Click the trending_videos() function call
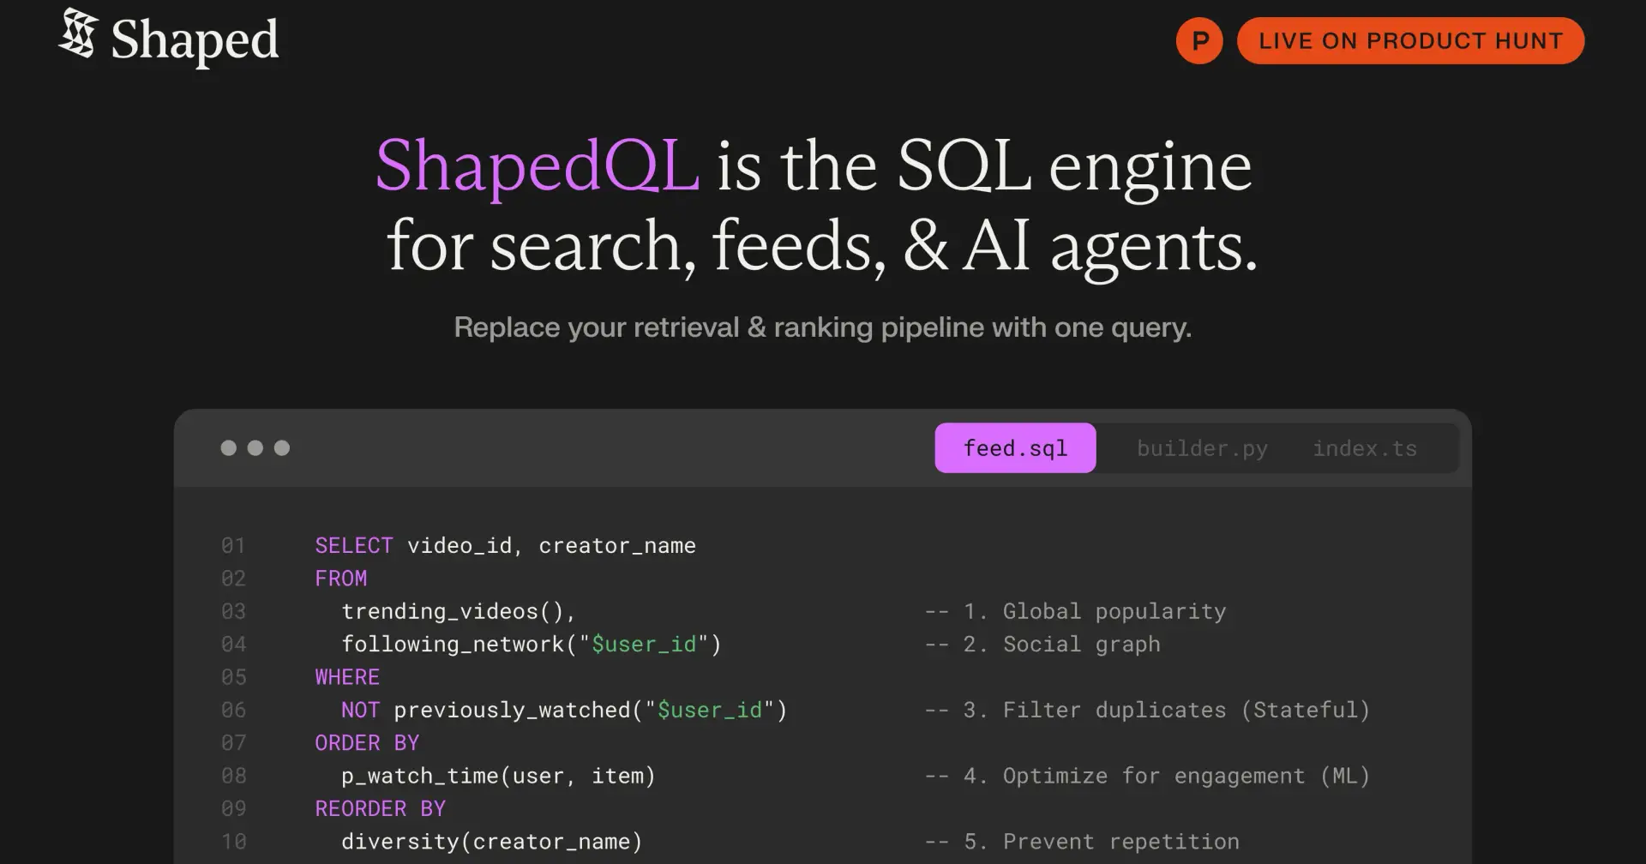This screenshot has height=864, width=1646. coord(458,611)
